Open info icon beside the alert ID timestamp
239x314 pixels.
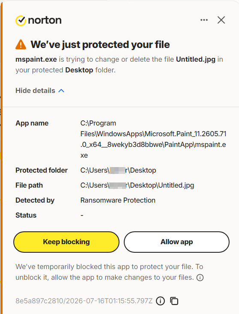pos(160,301)
